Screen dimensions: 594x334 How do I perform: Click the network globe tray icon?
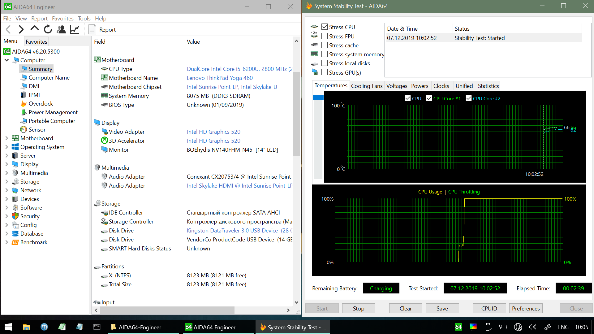(518, 327)
